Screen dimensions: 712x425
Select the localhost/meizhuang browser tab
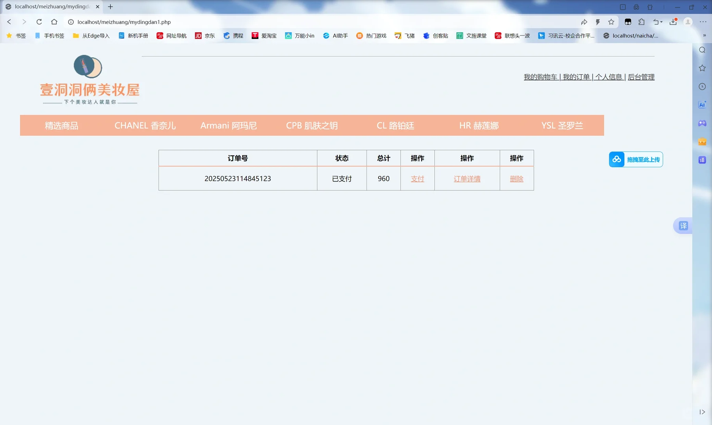point(51,6)
